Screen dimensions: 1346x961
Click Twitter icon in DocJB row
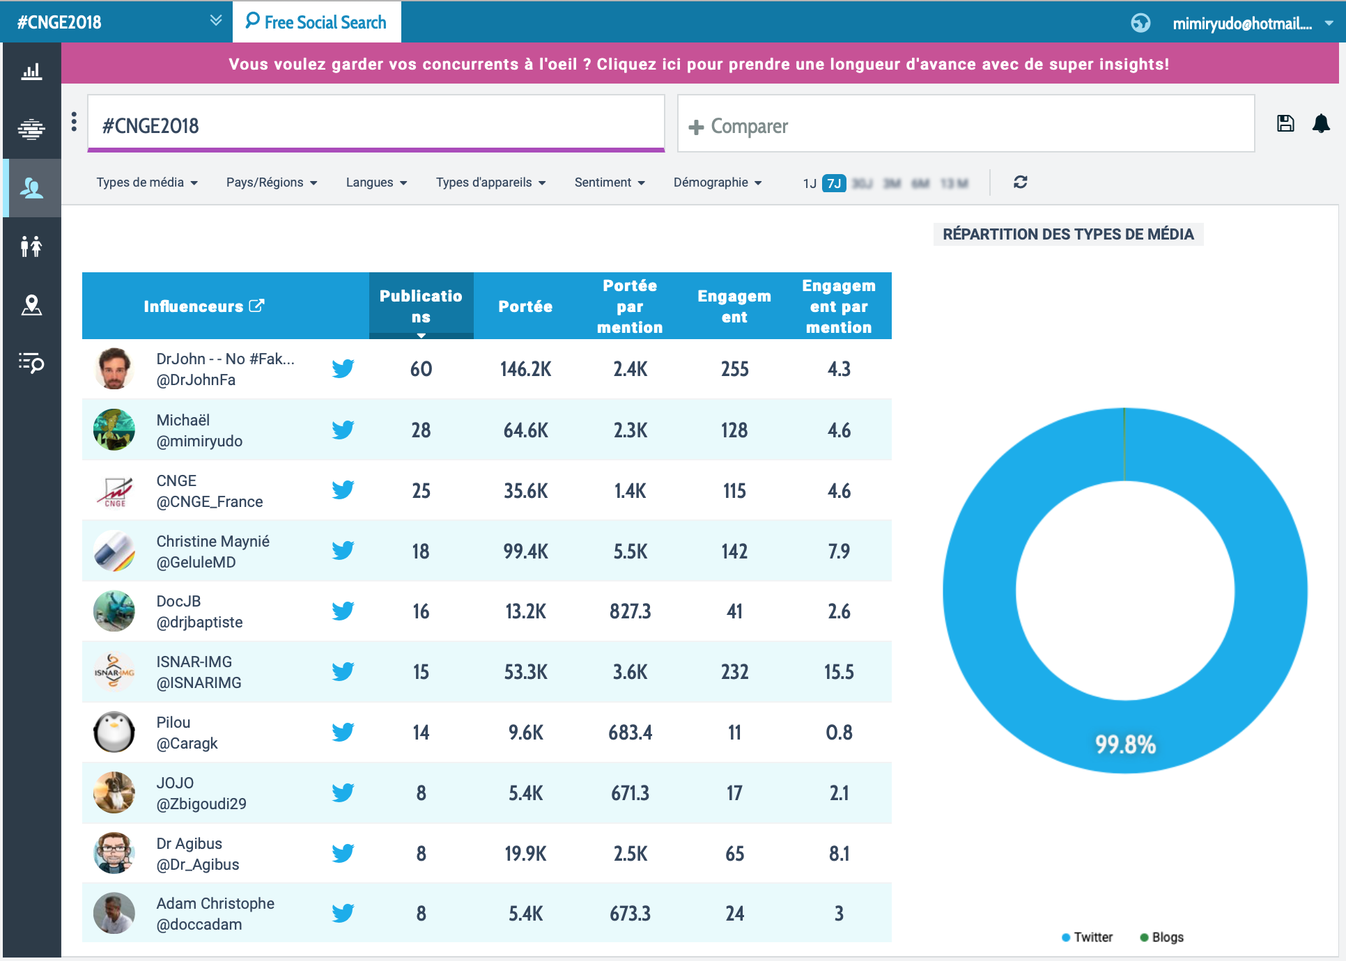[343, 611]
